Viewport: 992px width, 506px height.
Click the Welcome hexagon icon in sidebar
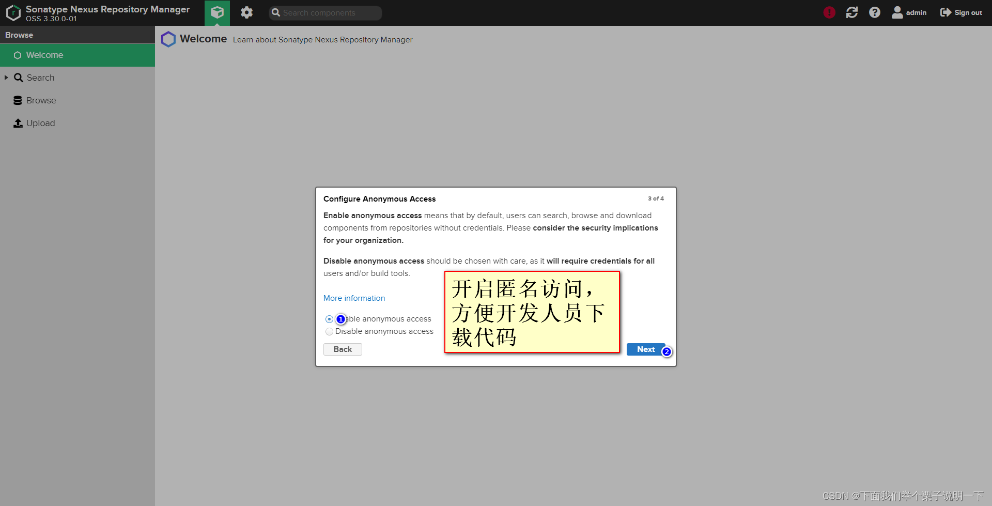point(18,55)
